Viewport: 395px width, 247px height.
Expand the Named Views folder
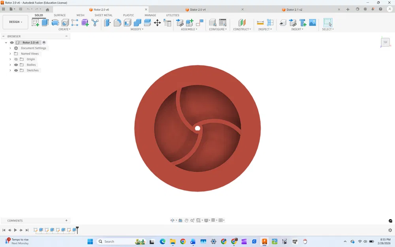(10, 54)
